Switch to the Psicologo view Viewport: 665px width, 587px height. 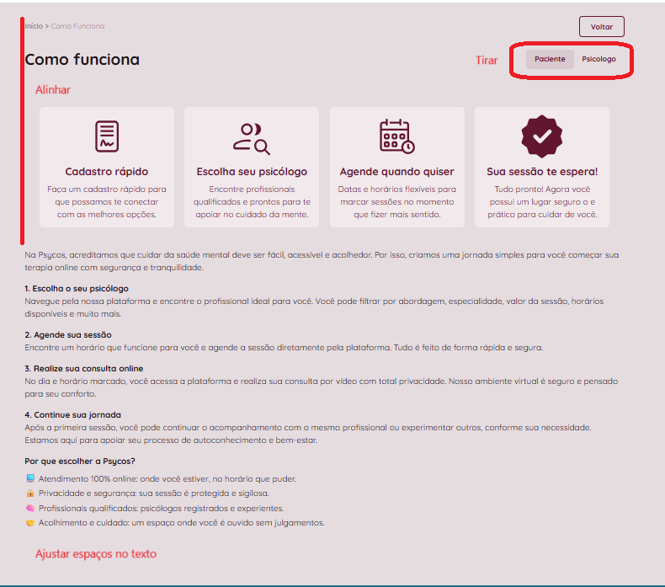(598, 59)
